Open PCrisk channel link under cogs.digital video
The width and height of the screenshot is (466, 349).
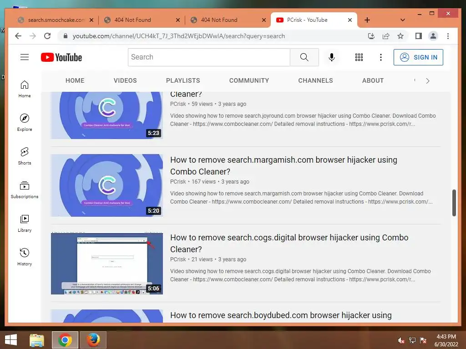click(178, 259)
